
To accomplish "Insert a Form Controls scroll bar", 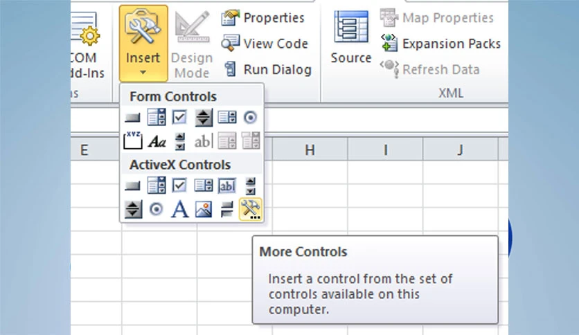I will click(180, 141).
